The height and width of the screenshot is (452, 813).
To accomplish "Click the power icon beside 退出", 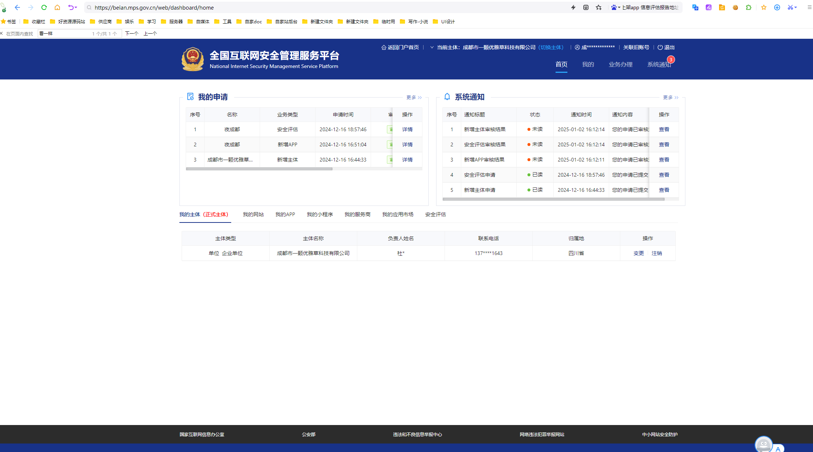I will click(x=660, y=47).
